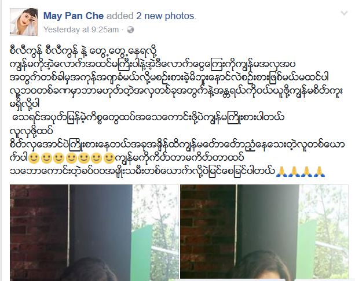Open the "2 new photos" link
Viewport: 355px width, 281px height.
pos(165,16)
